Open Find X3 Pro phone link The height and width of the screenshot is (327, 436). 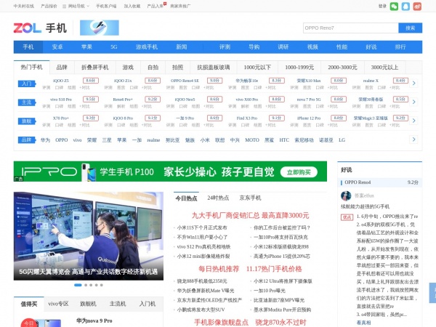pos(246,118)
